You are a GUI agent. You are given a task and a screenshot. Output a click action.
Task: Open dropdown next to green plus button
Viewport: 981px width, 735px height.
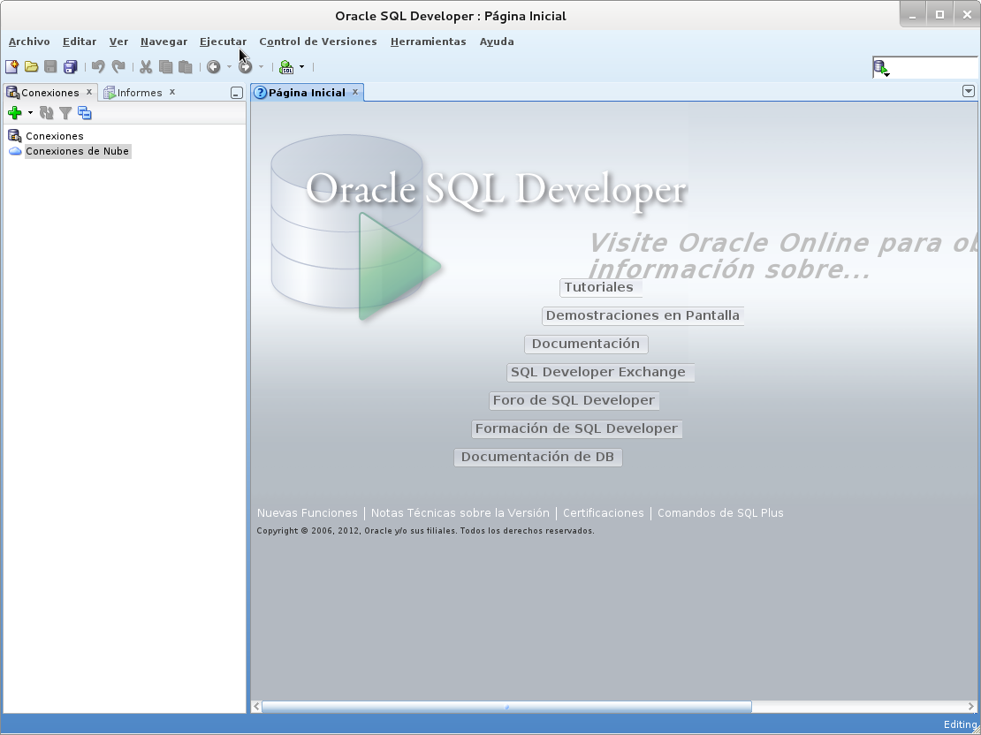(x=28, y=113)
